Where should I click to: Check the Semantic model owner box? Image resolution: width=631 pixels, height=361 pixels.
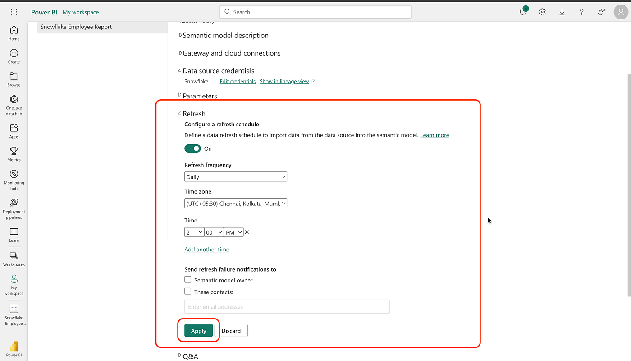point(188,280)
